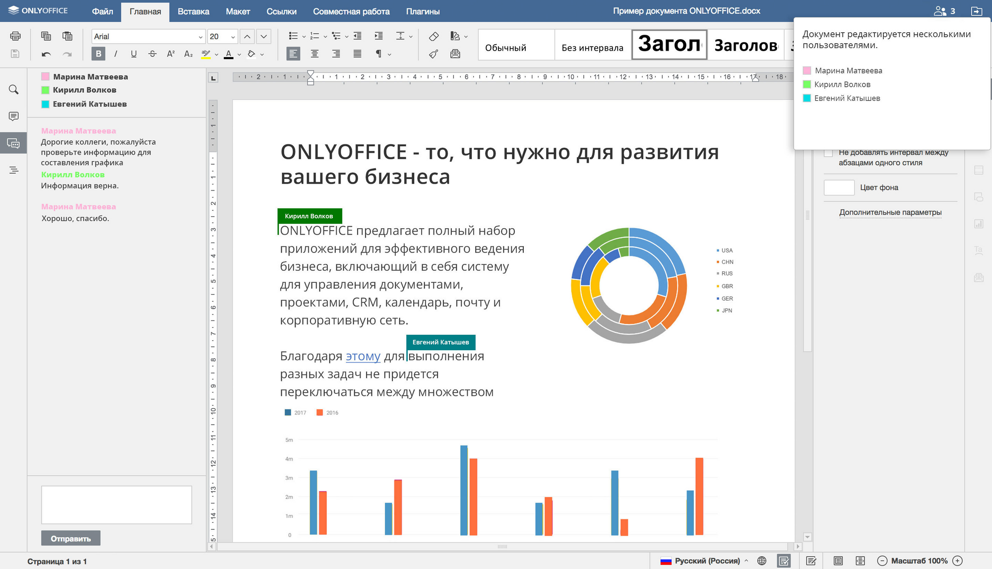The image size is (992, 569).
Task: Open the search icon in left sidebar
Action: click(14, 90)
